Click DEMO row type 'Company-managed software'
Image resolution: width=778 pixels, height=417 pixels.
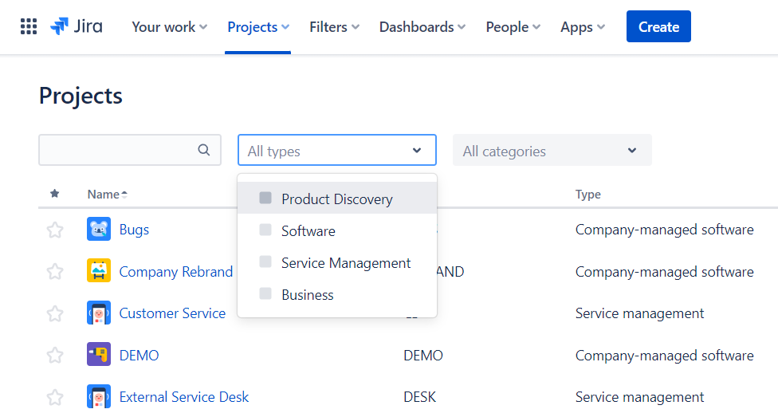664,355
